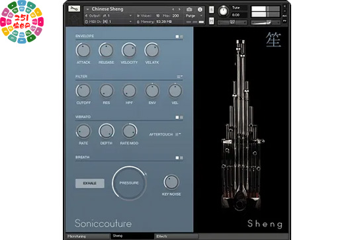Screen dimensions: 354x240
Task: Enable the VIBRATO section white square toggle
Action: point(177,117)
